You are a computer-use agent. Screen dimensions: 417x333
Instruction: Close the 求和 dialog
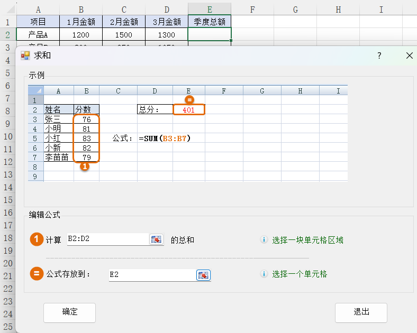tap(409, 55)
